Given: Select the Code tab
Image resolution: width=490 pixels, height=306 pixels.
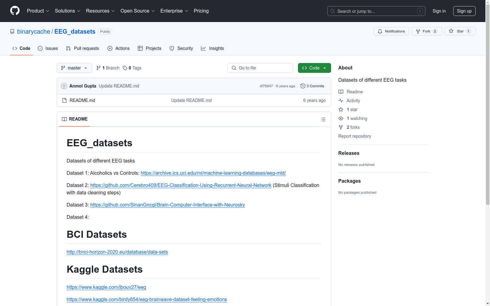Looking at the screenshot, I should (21, 48).
